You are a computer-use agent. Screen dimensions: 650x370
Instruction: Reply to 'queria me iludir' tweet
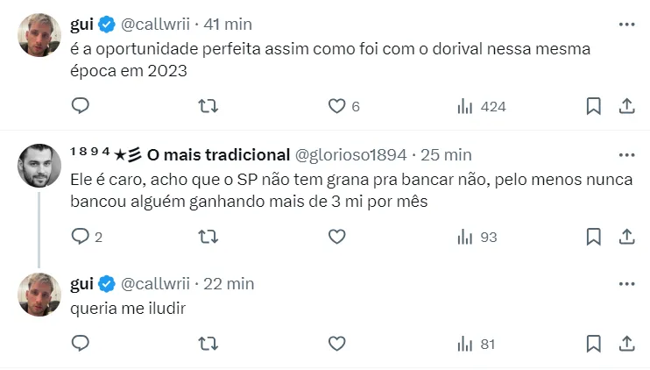coord(80,344)
